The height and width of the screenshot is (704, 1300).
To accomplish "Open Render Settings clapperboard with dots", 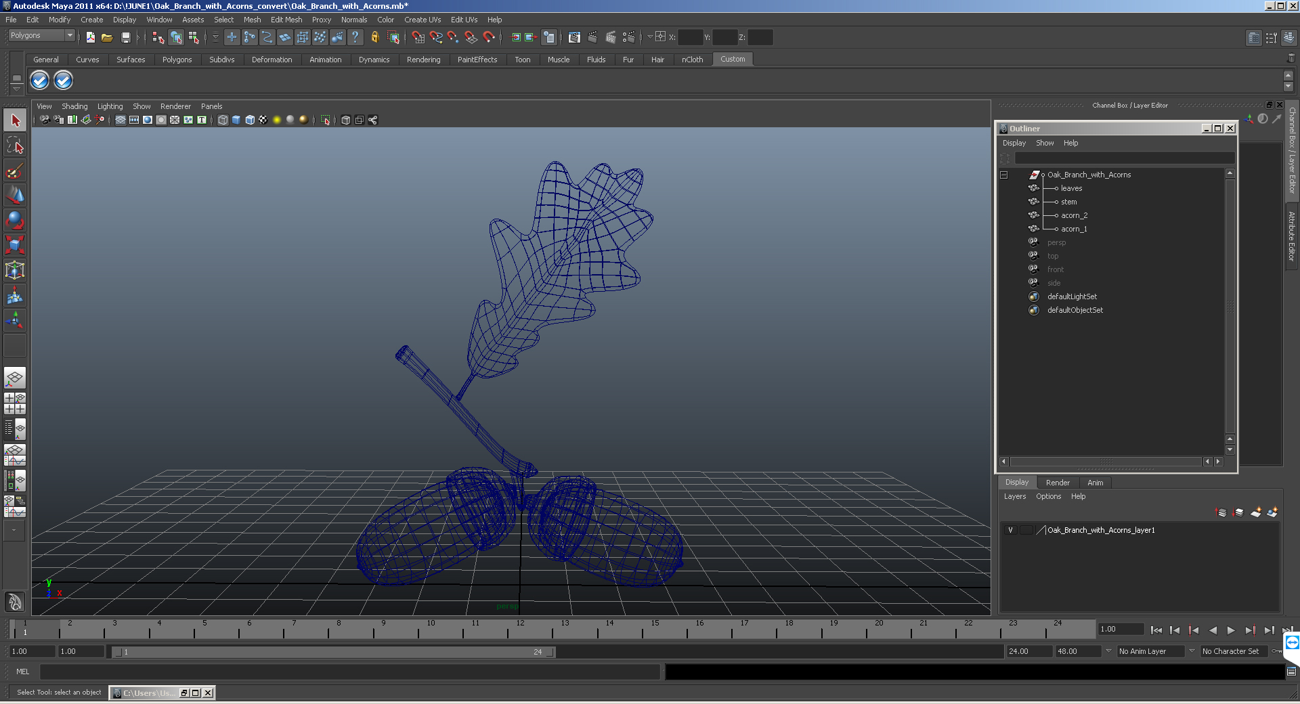I will 628,37.
